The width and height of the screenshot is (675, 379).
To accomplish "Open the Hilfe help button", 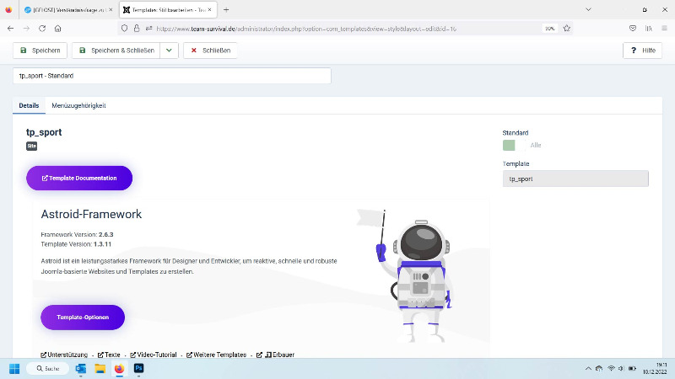I will pos(642,51).
